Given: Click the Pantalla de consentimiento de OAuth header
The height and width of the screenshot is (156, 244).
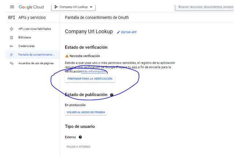Looking at the screenshot, I should (97, 18).
